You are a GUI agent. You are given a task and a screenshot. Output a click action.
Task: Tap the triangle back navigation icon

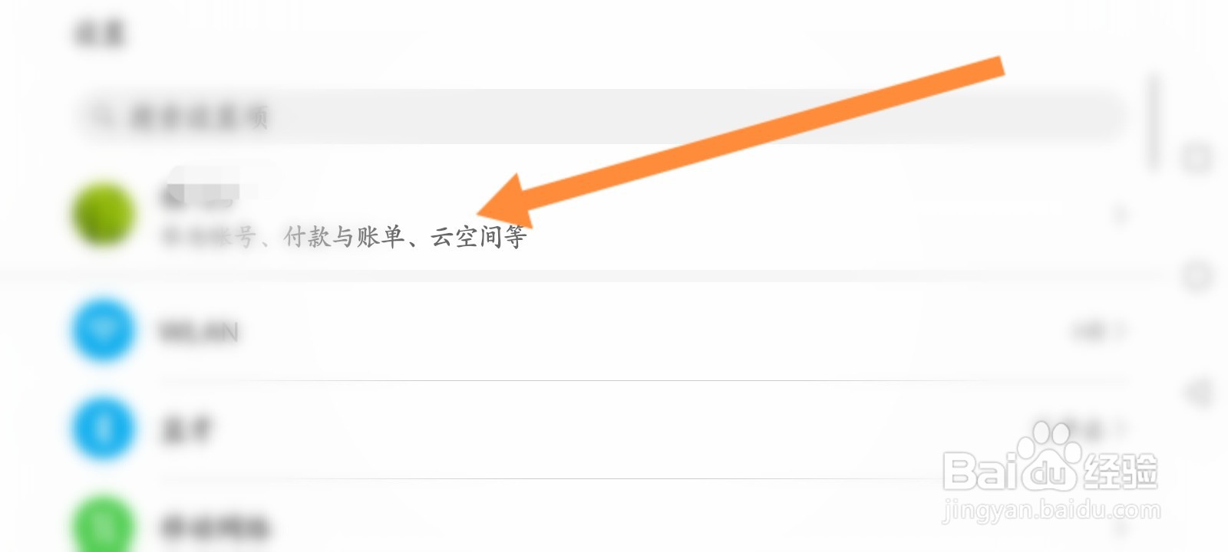click(1197, 393)
